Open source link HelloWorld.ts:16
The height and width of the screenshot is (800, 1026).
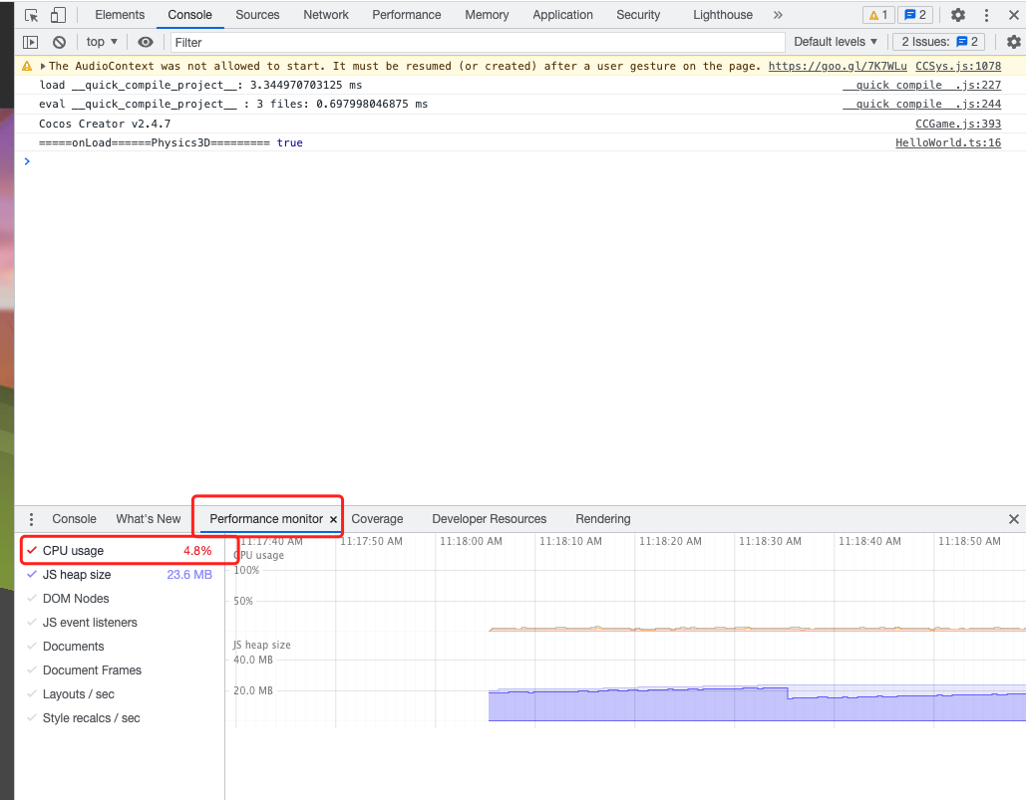948,142
